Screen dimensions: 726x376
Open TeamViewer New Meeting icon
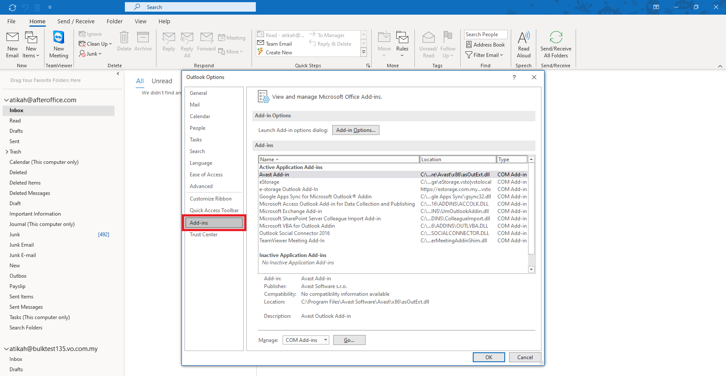pyautogui.click(x=58, y=38)
